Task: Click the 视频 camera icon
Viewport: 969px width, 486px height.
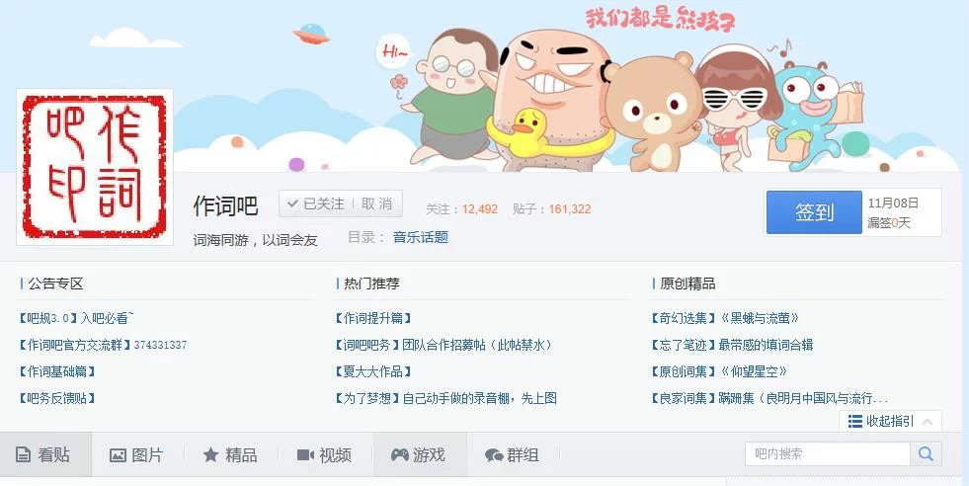Action: tap(305, 455)
